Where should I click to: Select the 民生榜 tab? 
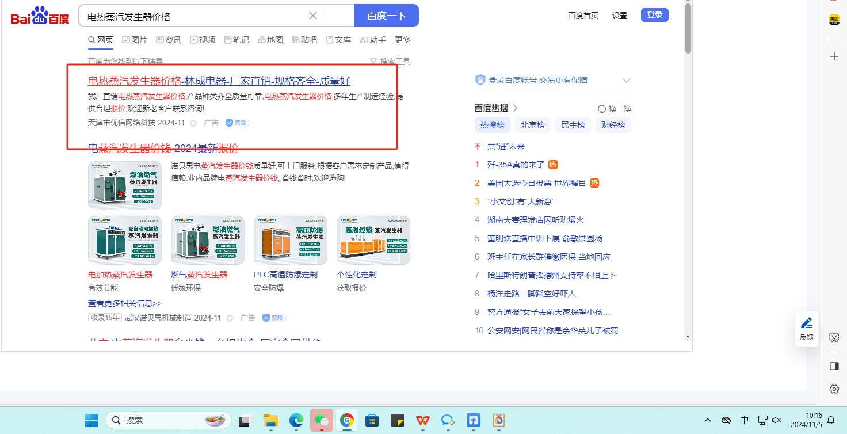coord(573,125)
